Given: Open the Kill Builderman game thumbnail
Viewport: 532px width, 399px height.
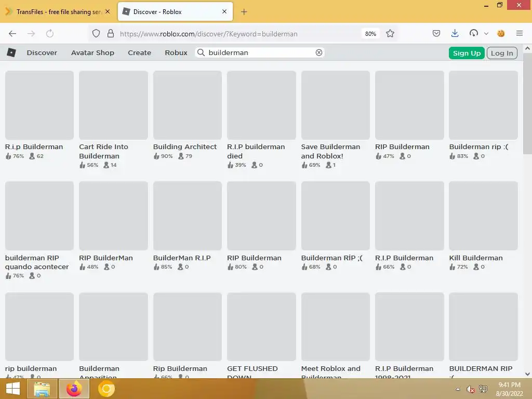Looking at the screenshot, I should 483,216.
